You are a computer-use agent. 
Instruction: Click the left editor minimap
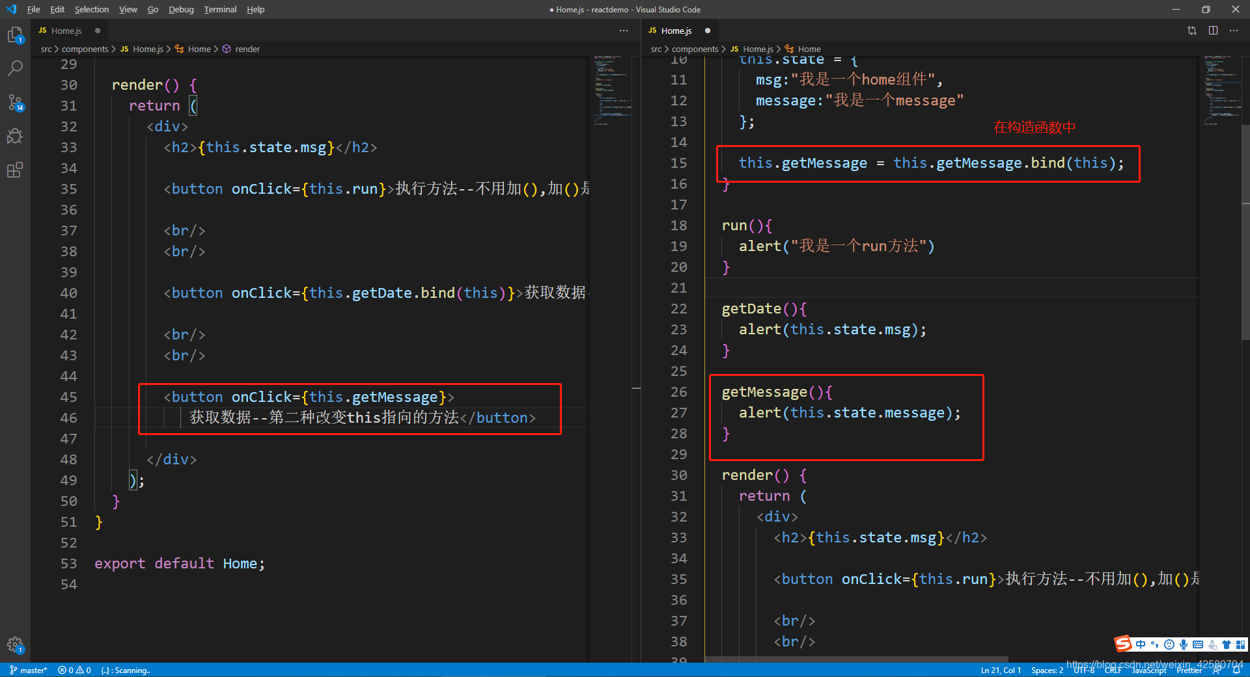point(612,90)
